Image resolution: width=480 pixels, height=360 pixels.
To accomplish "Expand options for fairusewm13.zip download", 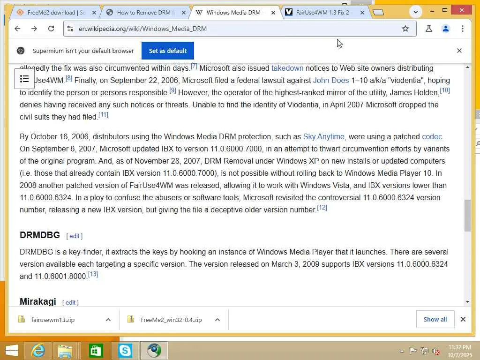I will click(108, 320).
